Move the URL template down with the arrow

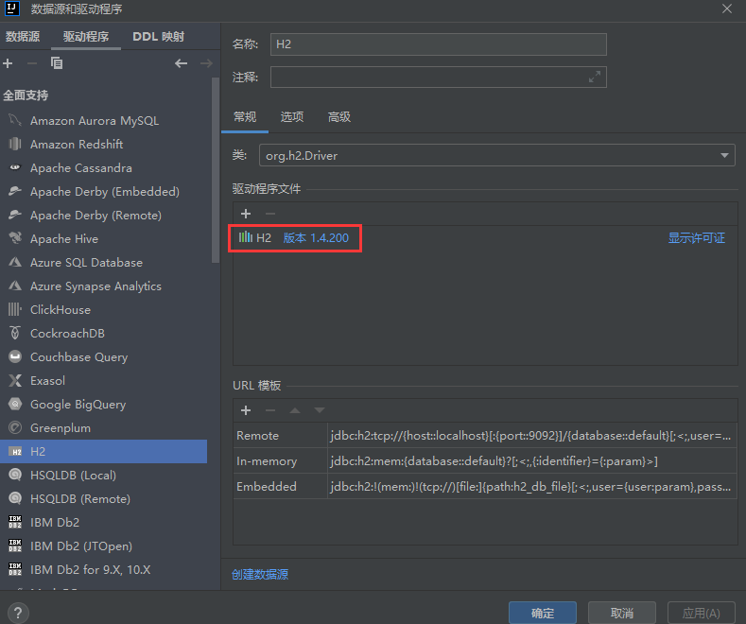(320, 410)
